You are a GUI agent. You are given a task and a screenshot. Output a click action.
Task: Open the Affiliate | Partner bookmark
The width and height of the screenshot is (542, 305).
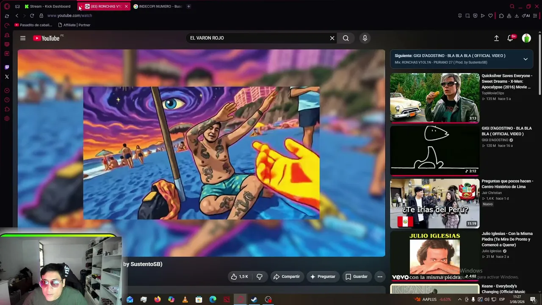click(74, 25)
